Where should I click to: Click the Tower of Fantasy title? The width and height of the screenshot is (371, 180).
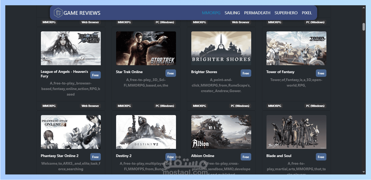coord(280,72)
